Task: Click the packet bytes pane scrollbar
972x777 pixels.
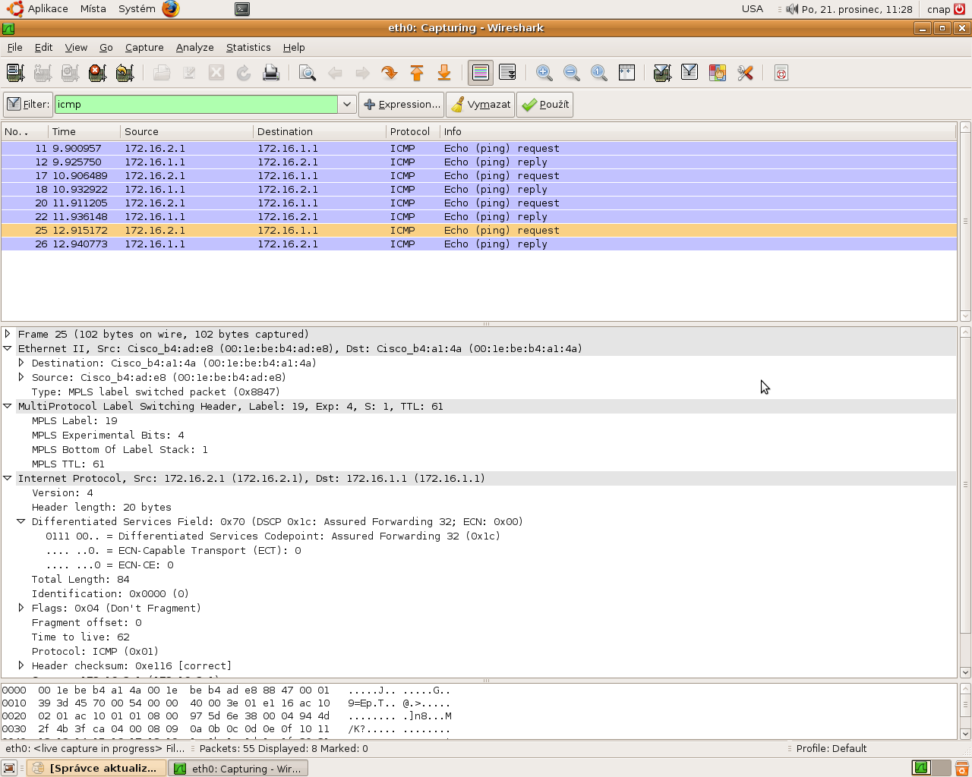Action: [x=965, y=711]
